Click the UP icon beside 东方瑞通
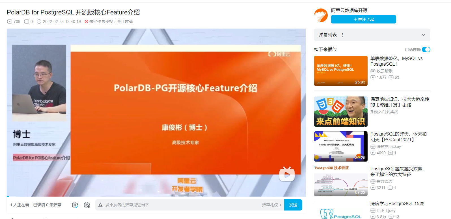Screen dimensions: 451x219 pos(373,181)
